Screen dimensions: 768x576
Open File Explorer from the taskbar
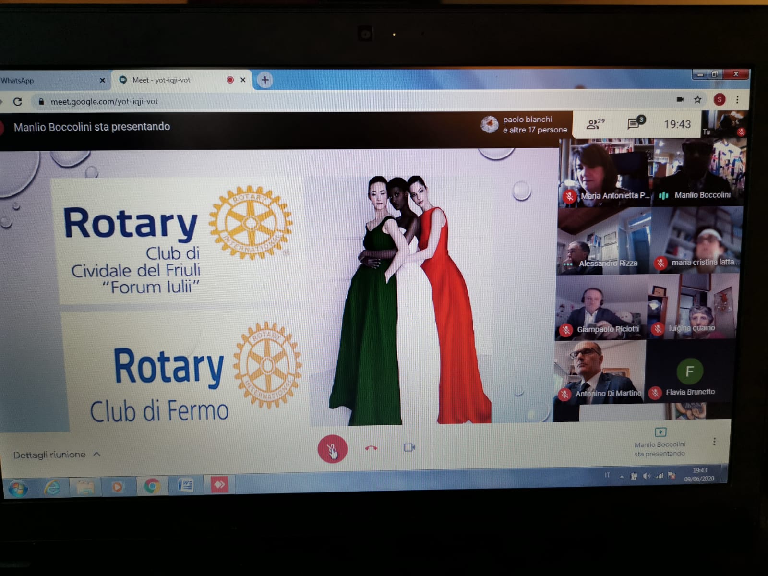pyautogui.click(x=85, y=487)
